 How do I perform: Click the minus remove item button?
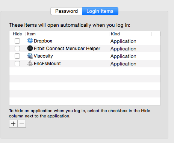22,124
